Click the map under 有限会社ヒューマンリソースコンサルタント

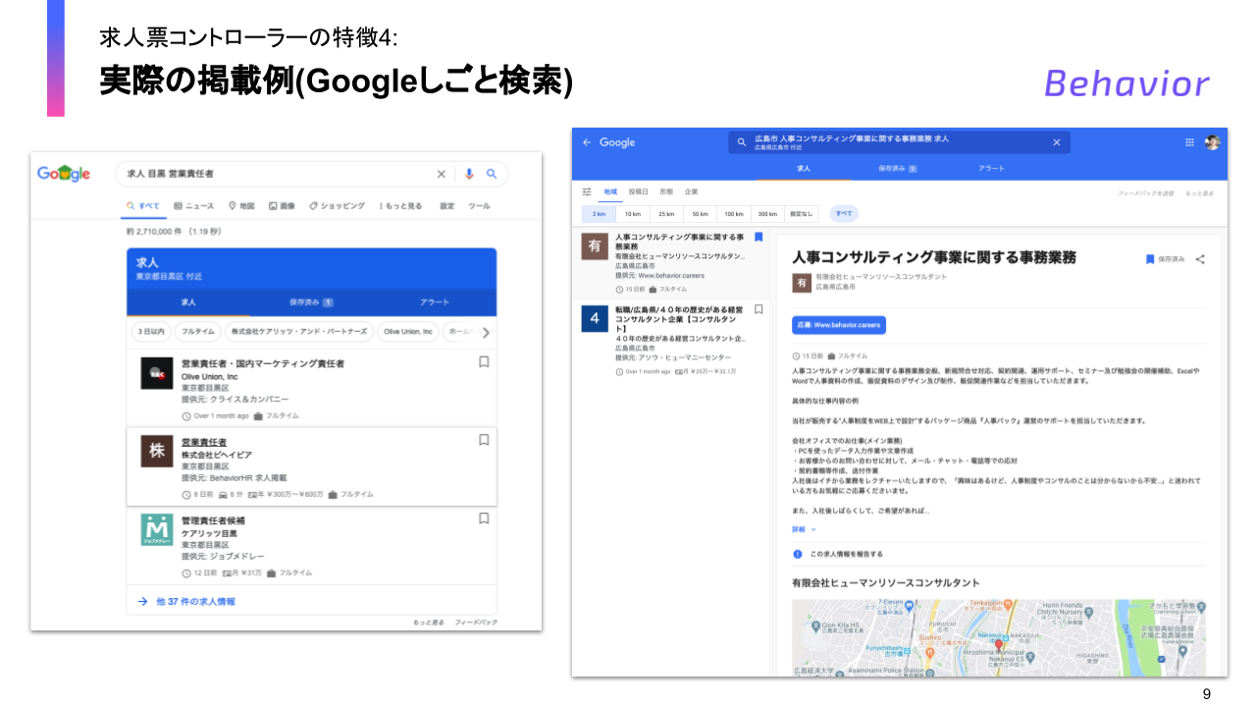[x=1000, y=636]
